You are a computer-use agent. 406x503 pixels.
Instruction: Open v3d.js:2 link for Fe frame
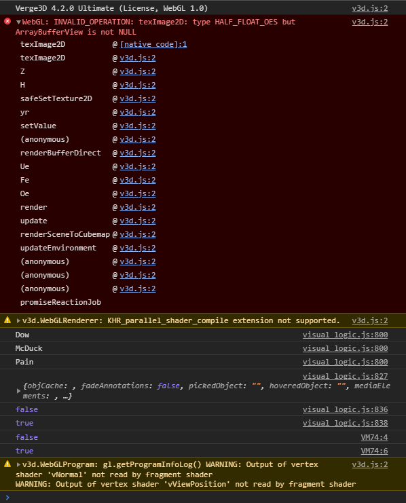pos(138,180)
